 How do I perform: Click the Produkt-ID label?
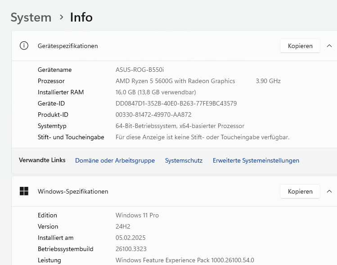click(53, 115)
